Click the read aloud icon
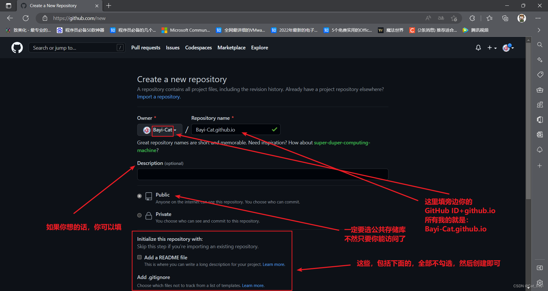 [x=428, y=18]
